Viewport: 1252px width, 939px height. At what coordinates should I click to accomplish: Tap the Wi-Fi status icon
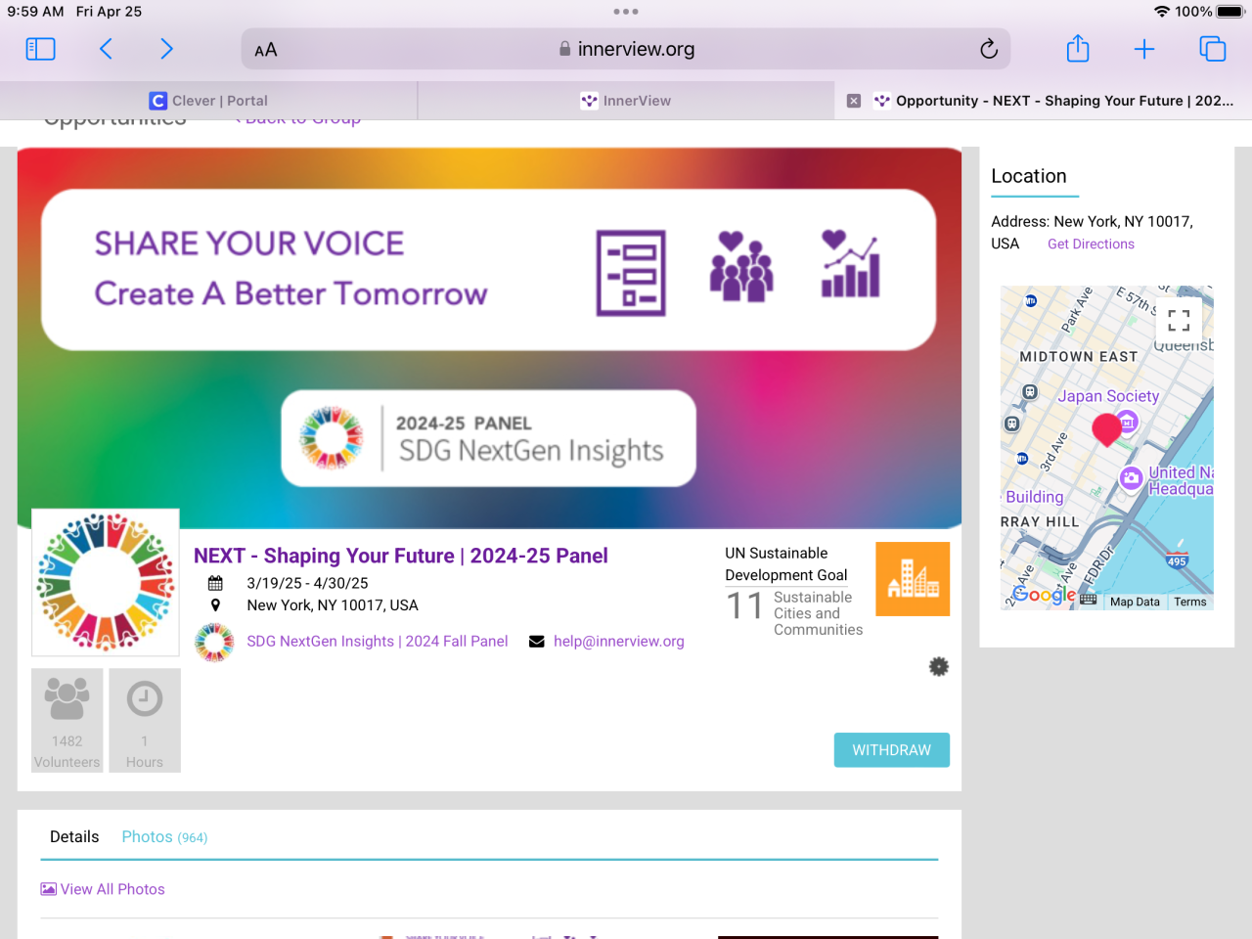(1161, 12)
